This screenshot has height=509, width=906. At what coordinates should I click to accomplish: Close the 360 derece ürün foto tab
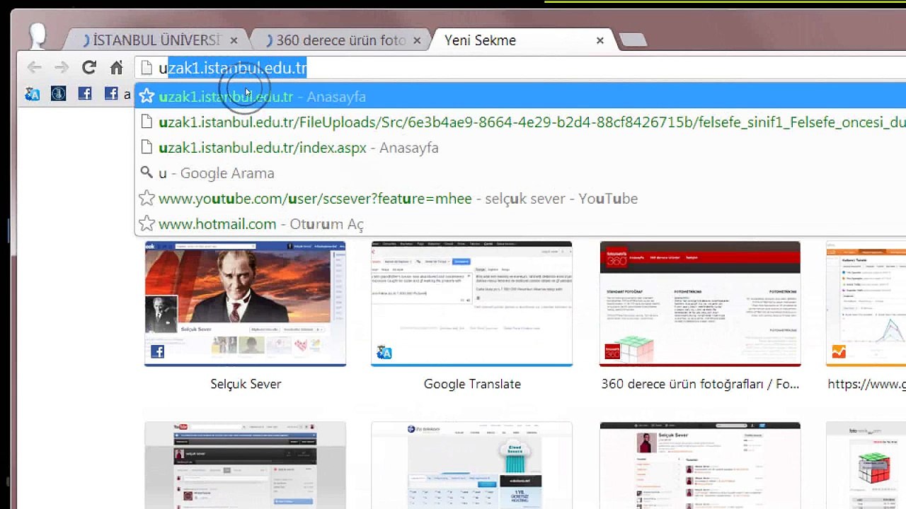[417, 40]
